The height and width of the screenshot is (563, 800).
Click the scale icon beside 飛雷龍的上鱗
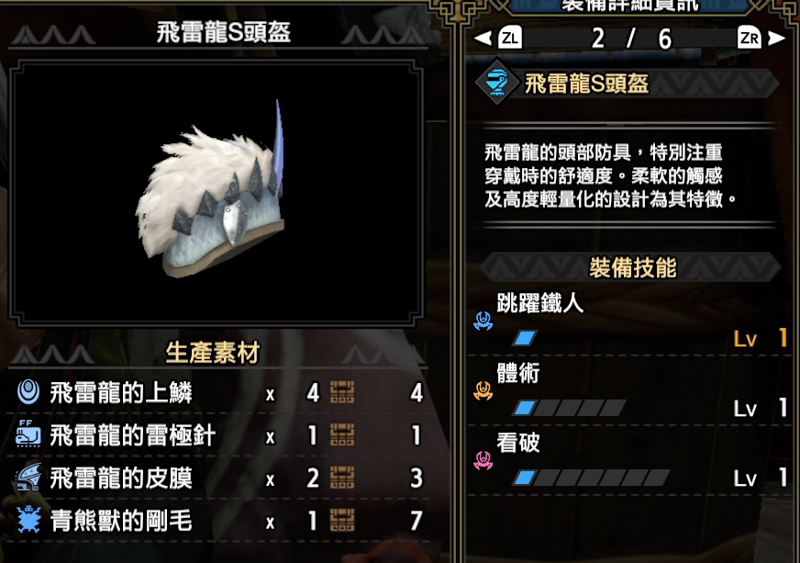28,392
